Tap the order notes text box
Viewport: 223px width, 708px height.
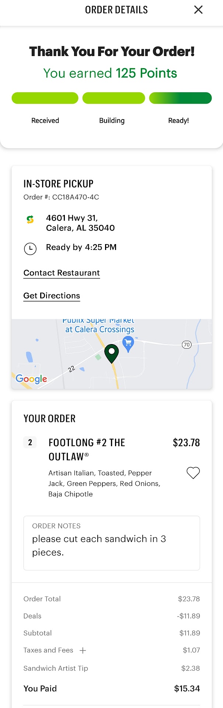coord(112,543)
